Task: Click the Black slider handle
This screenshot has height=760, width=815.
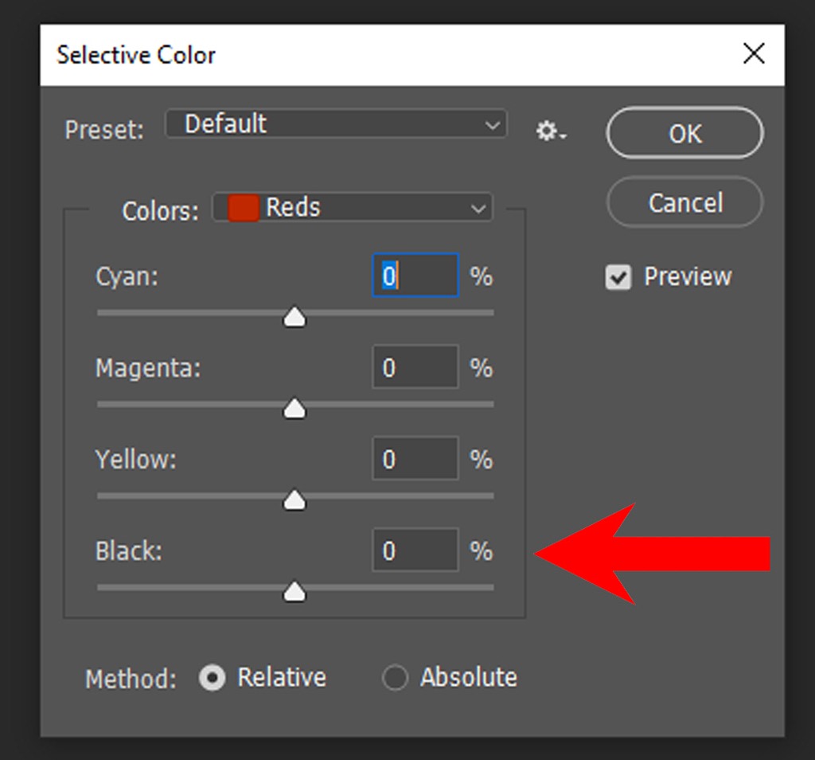Action: tap(295, 591)
